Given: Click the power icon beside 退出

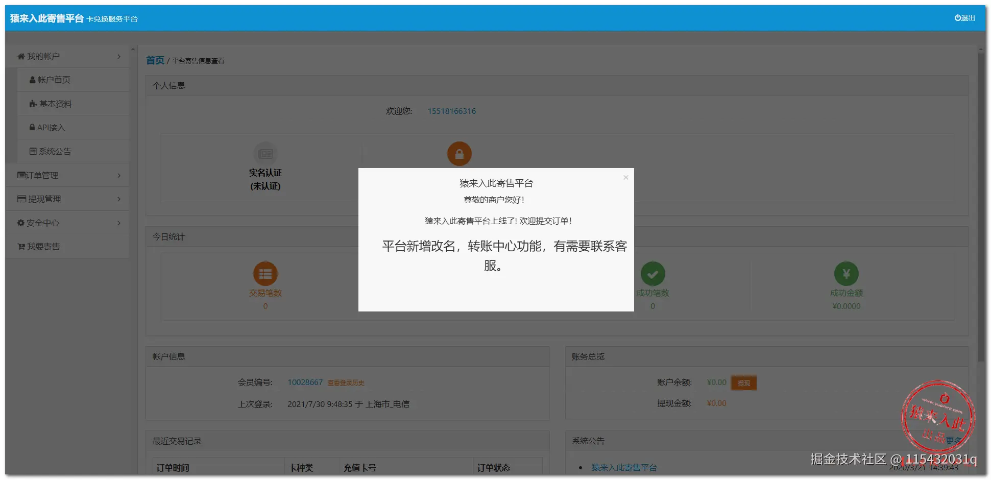Looking at the screenshot, I should (957, 18).
